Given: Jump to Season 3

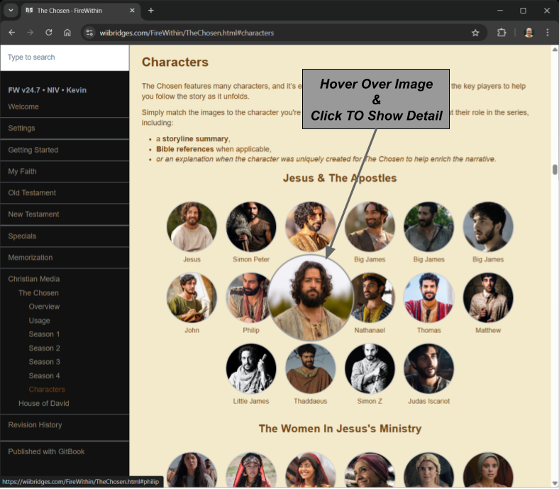Looking at the screenshot, I should point(44,362).
